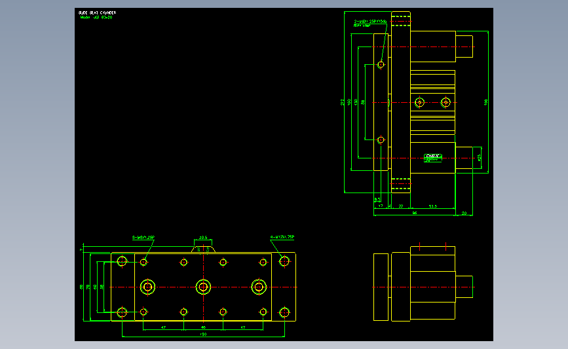Click the green brand logo on cylinder body
Screen dimensions: 568x349
pos(432,158)
